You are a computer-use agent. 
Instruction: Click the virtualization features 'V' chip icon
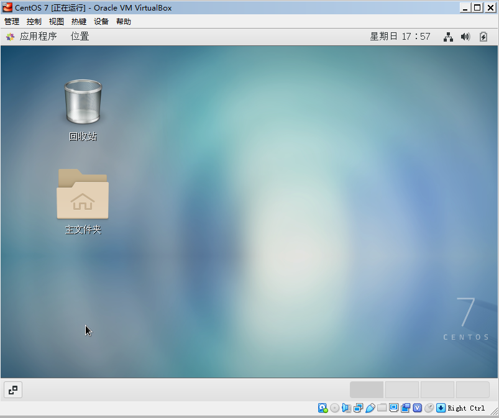point(416,408)
